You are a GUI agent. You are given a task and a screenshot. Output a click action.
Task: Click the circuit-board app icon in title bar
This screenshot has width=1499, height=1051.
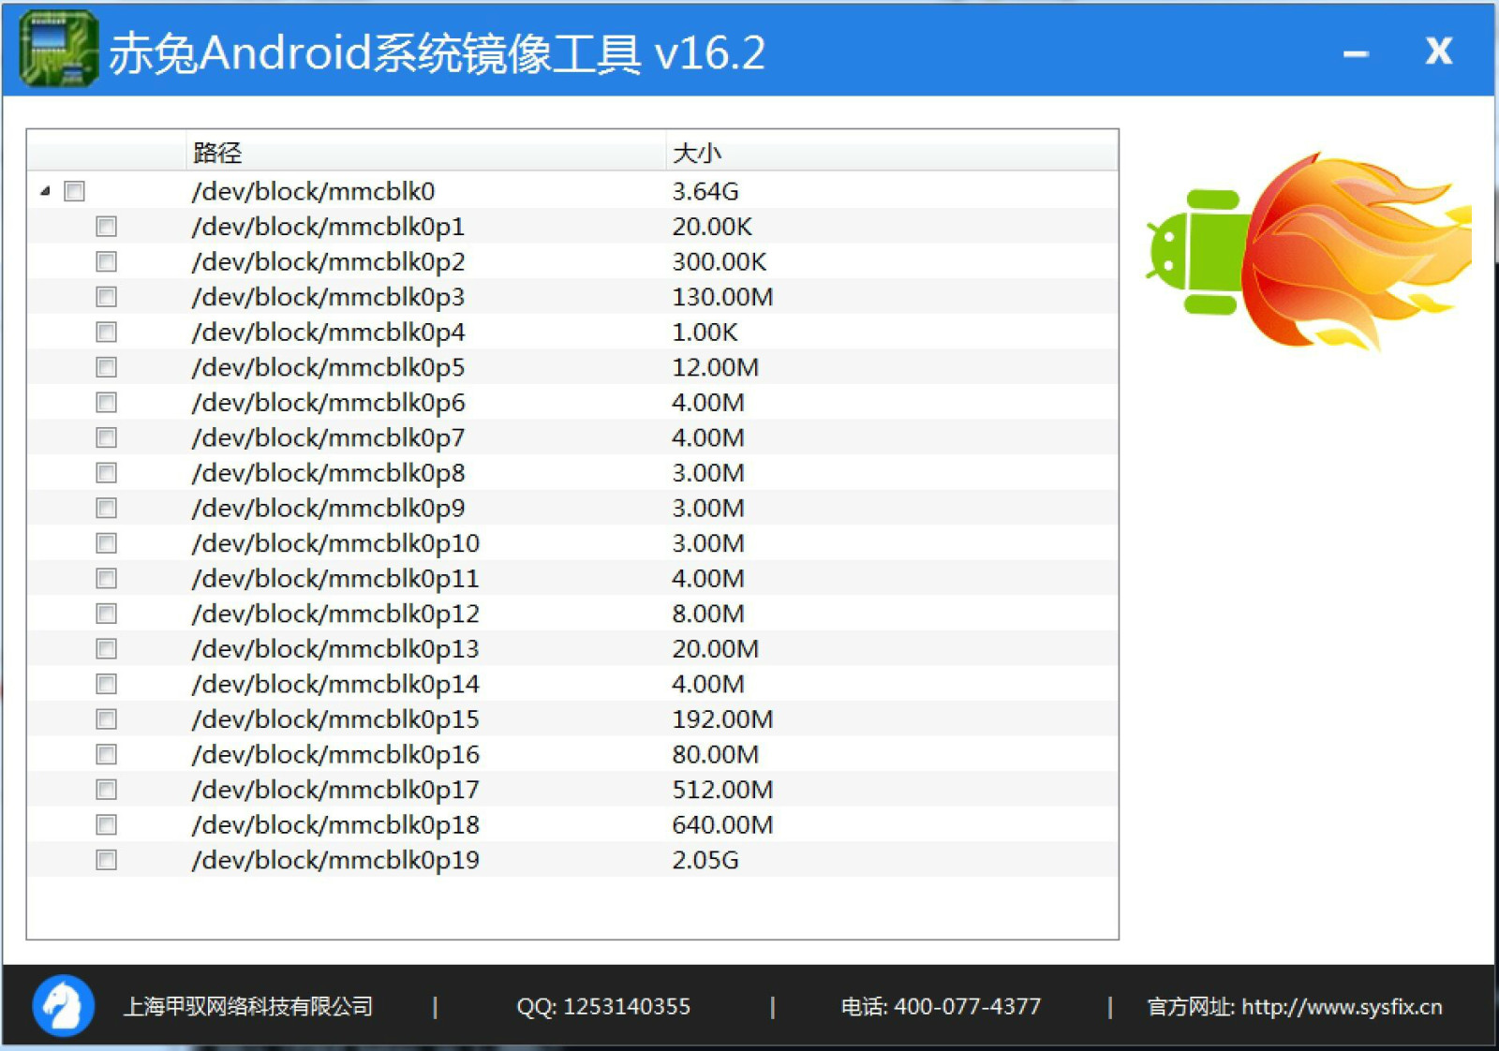coord(58,50)
